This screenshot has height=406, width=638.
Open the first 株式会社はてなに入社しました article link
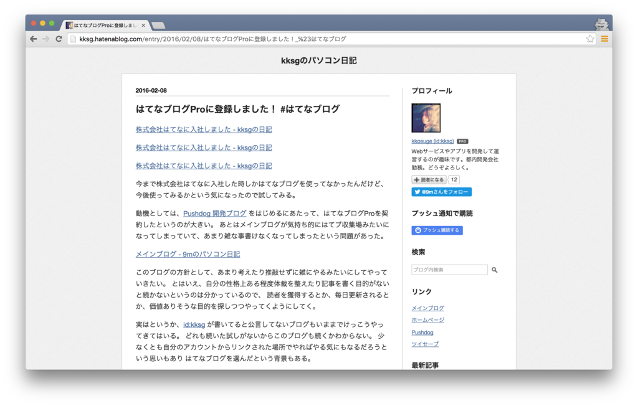[204, 129]
